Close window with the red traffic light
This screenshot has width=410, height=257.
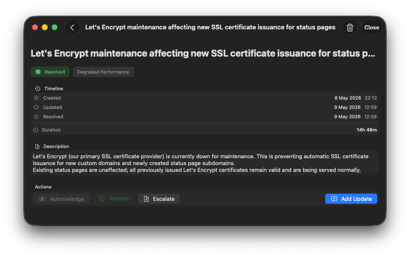pos(35,27)
